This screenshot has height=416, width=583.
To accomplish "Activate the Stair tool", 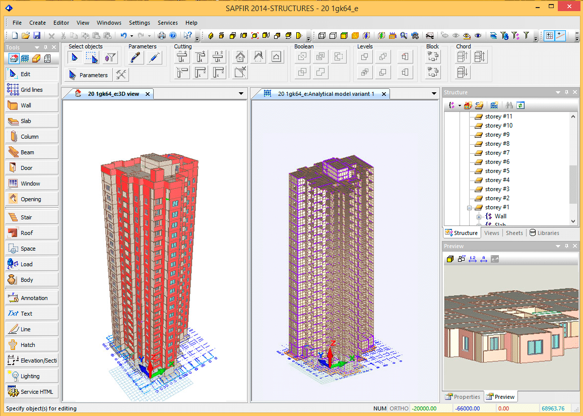I will click(x=31, y=217).
